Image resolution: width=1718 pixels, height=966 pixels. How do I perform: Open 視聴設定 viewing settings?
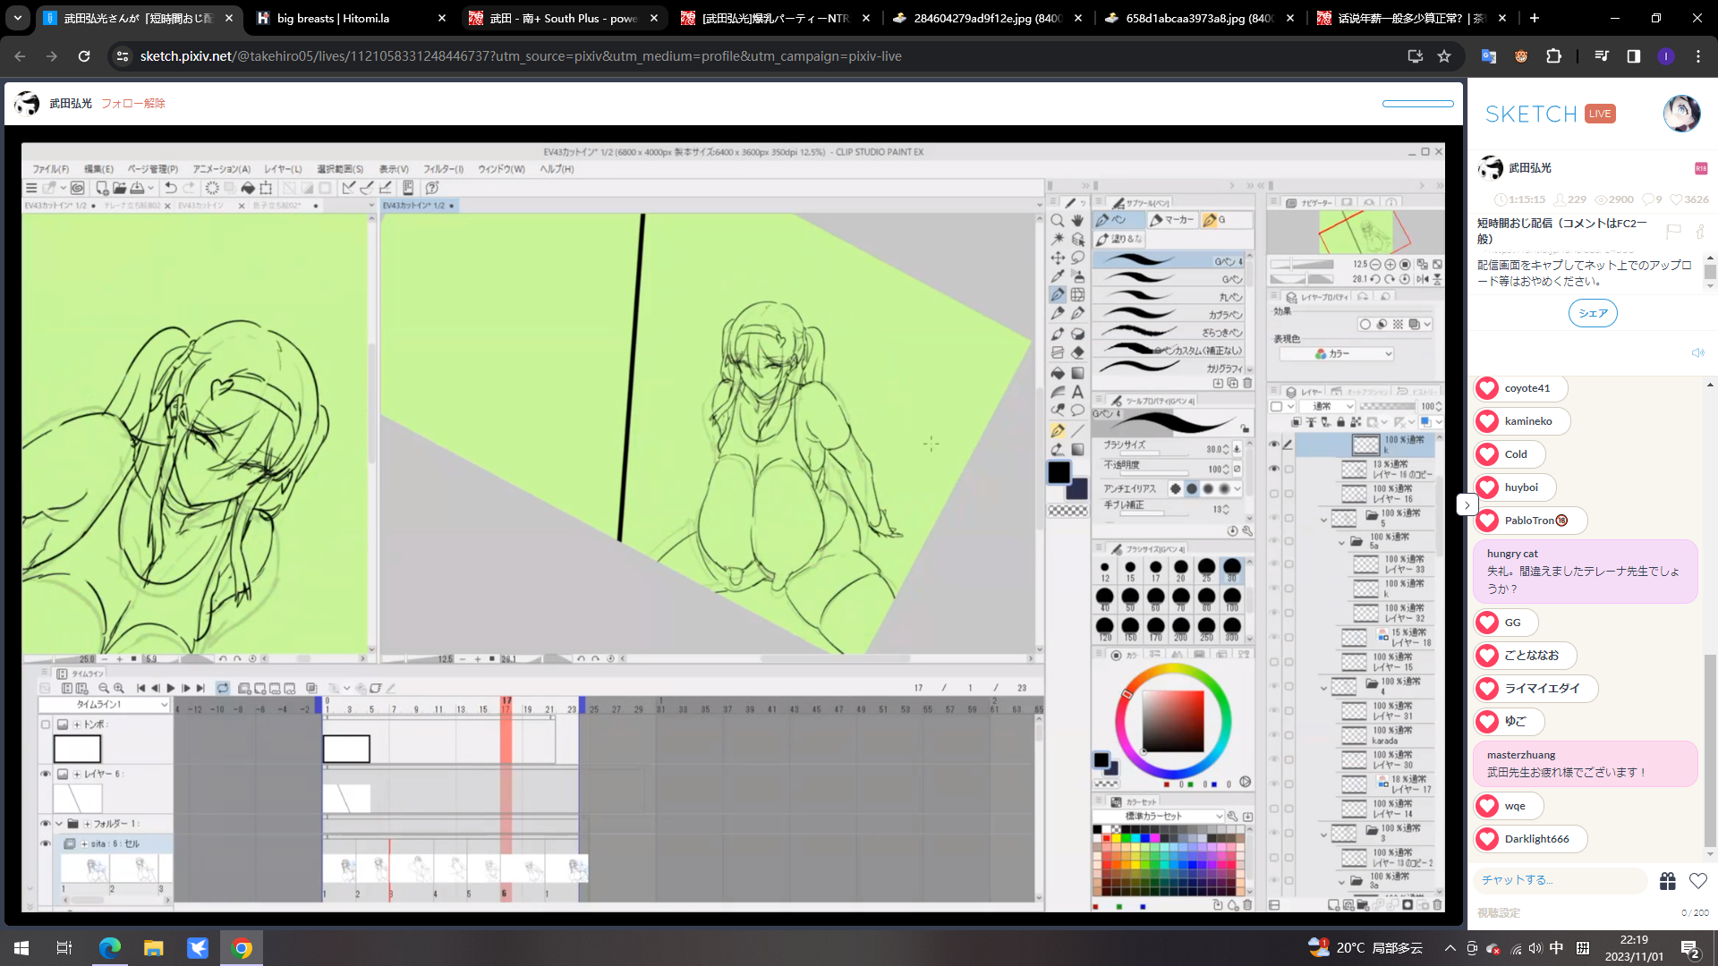tap(1499, 913)
